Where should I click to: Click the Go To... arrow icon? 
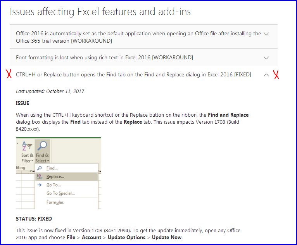pos(40,185)
